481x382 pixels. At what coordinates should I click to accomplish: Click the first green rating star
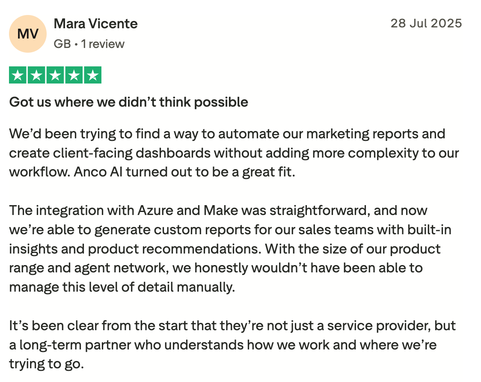point(18,75)
